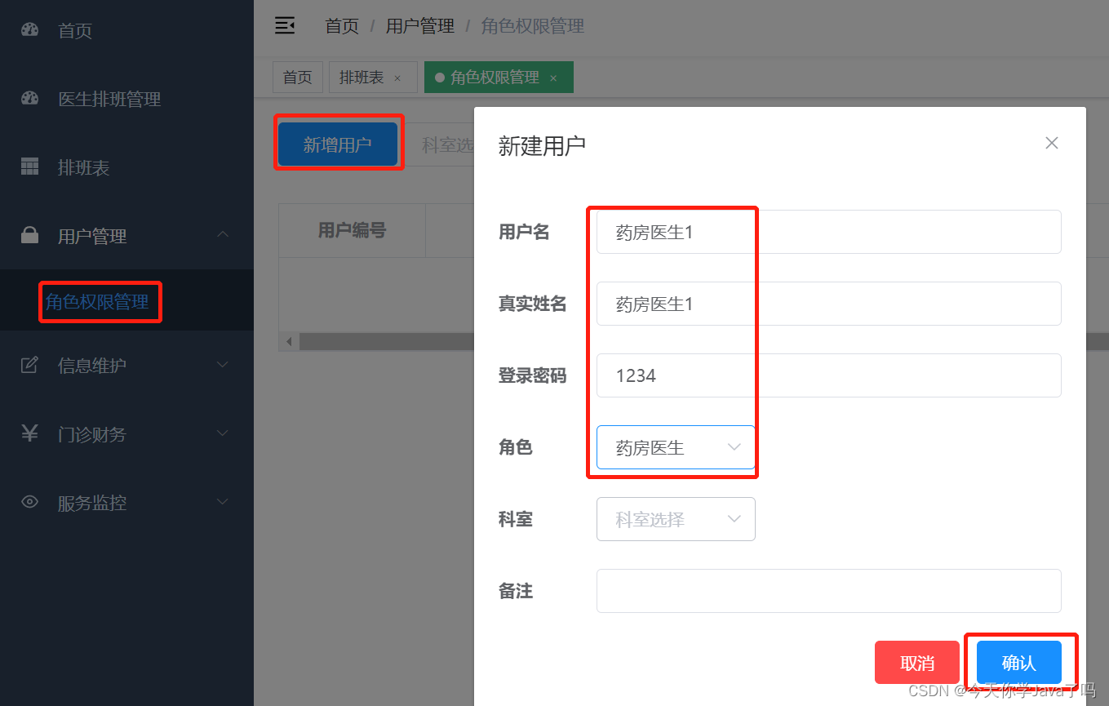
Task: Switch to the 排班表 page tab
Action: click(373, 78)
